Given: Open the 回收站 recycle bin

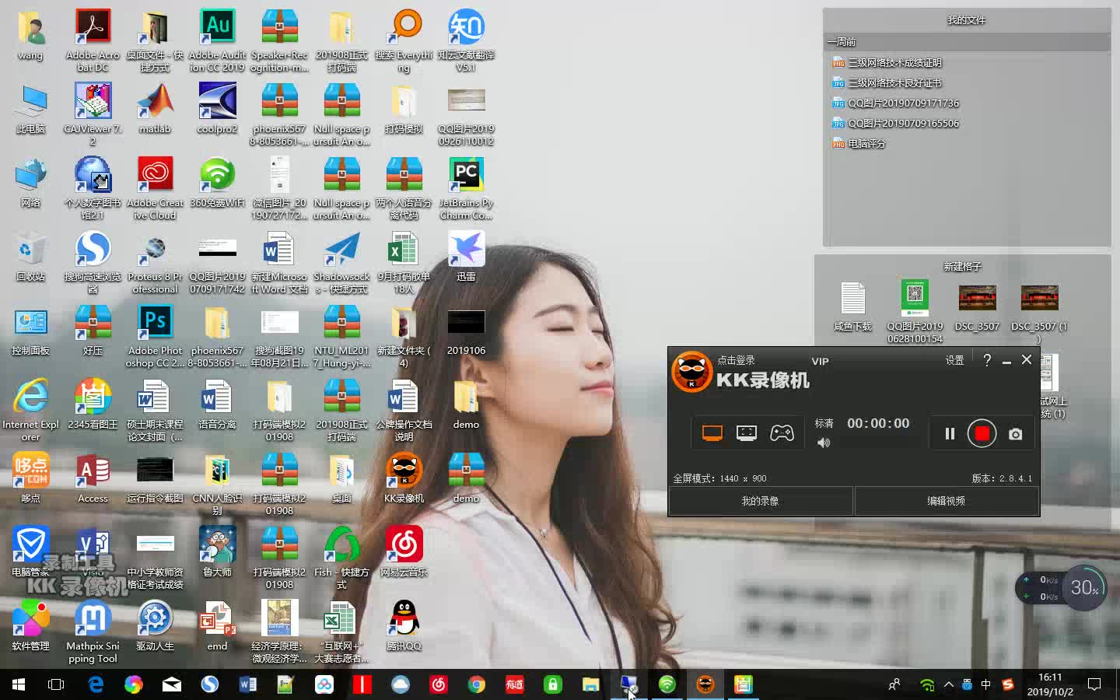Looking at the screenshot, I should pos(30,256).
